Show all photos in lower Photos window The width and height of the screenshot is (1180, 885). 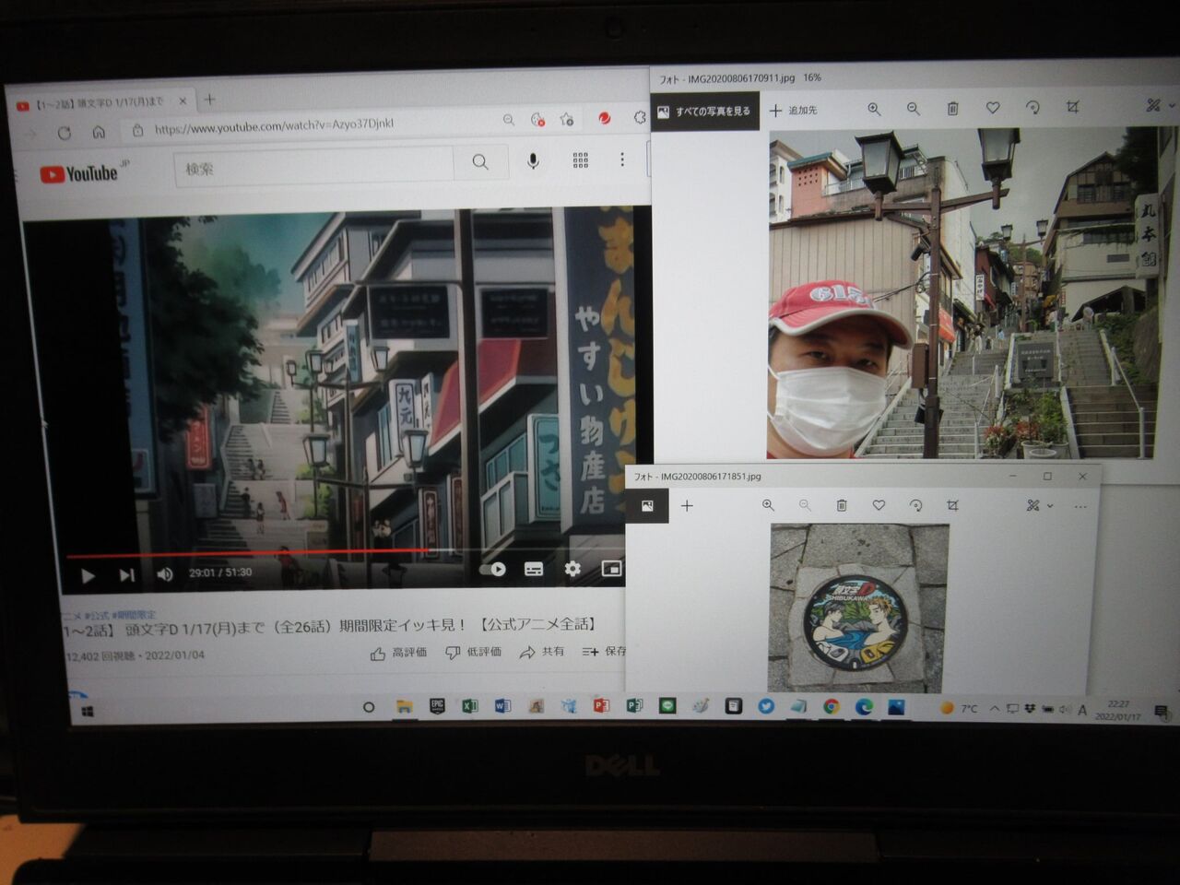[x=647, y=506]
